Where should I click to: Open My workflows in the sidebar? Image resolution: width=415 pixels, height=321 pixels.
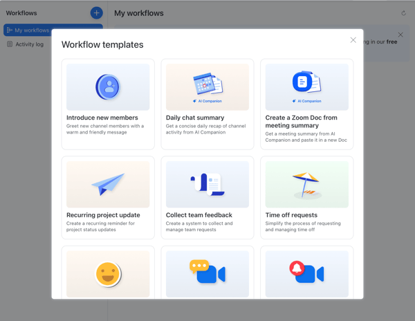click(31, 30)
